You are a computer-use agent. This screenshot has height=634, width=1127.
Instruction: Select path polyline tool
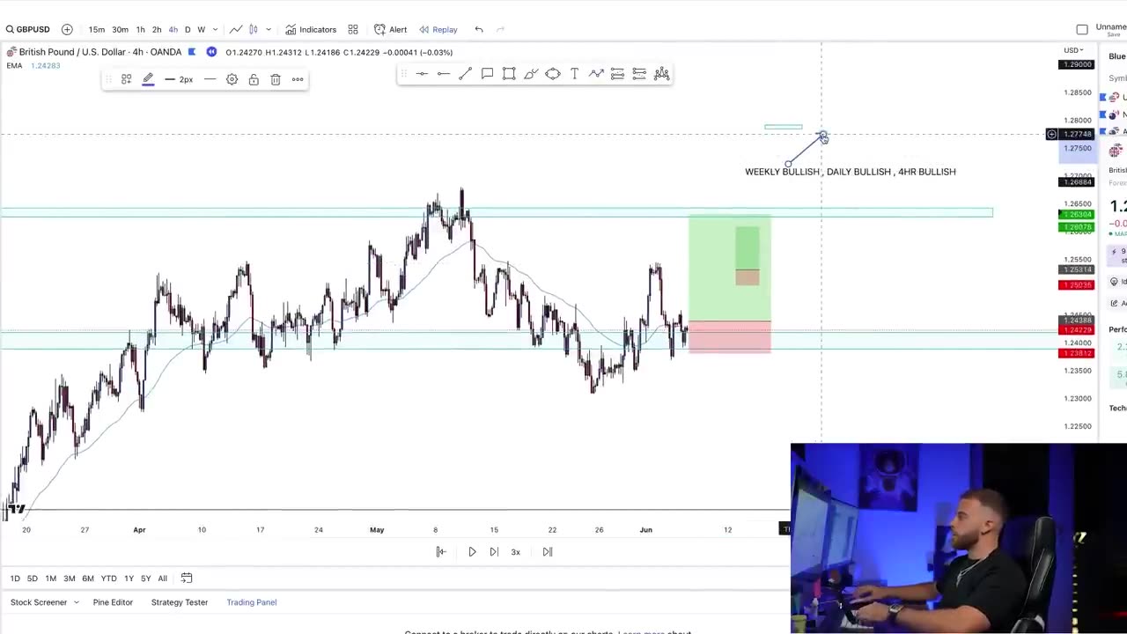coord(596,74)
